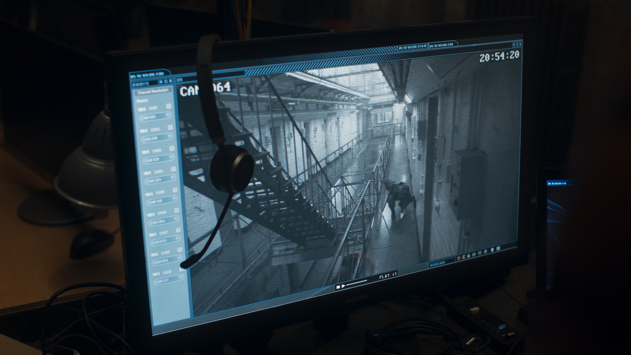Click the camera icon beside CH07
The image size is (631, 355).
(153, 234)
